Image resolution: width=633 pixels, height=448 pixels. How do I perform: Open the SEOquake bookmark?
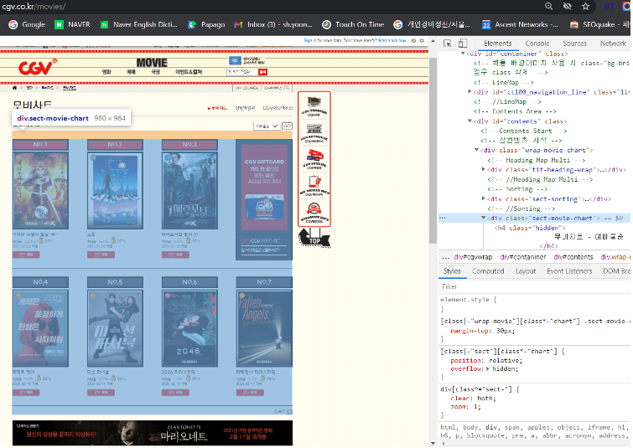pyautogui.click(x=599, y=24)
